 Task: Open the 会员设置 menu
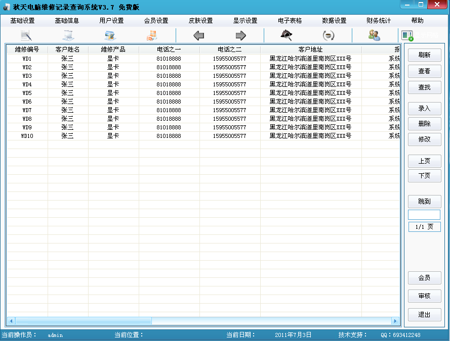pos(156,21)
